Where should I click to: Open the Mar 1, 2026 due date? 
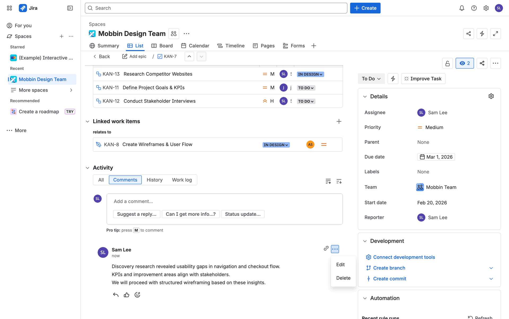tap(436, 157)
